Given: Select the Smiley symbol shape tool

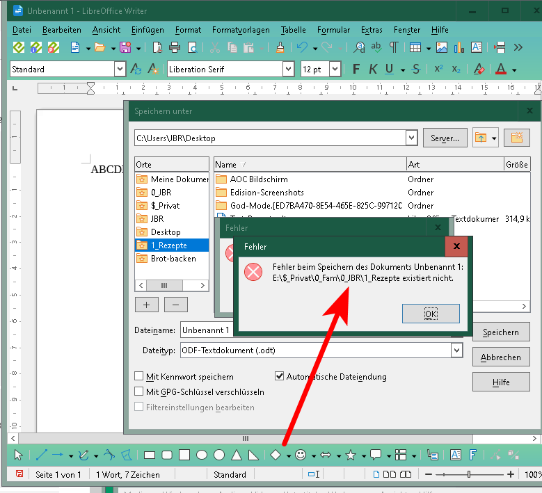Looking at the screenshot, I should click(x=301, y=455).
